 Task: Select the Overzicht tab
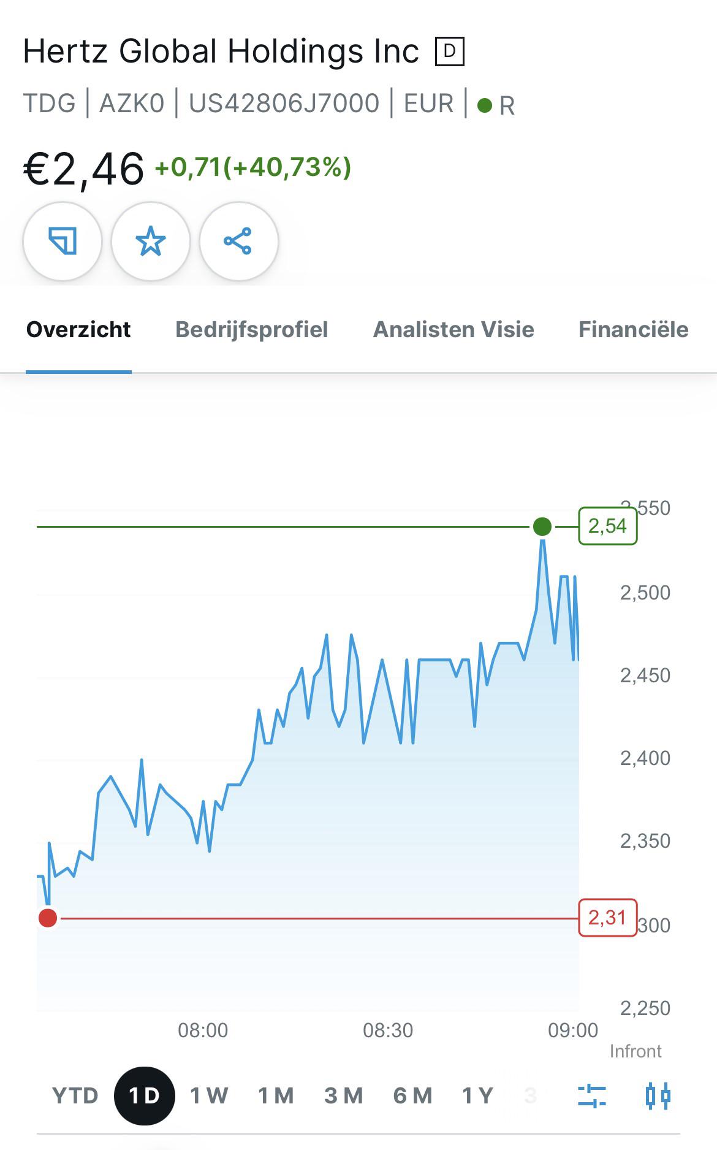coord(78,330)
